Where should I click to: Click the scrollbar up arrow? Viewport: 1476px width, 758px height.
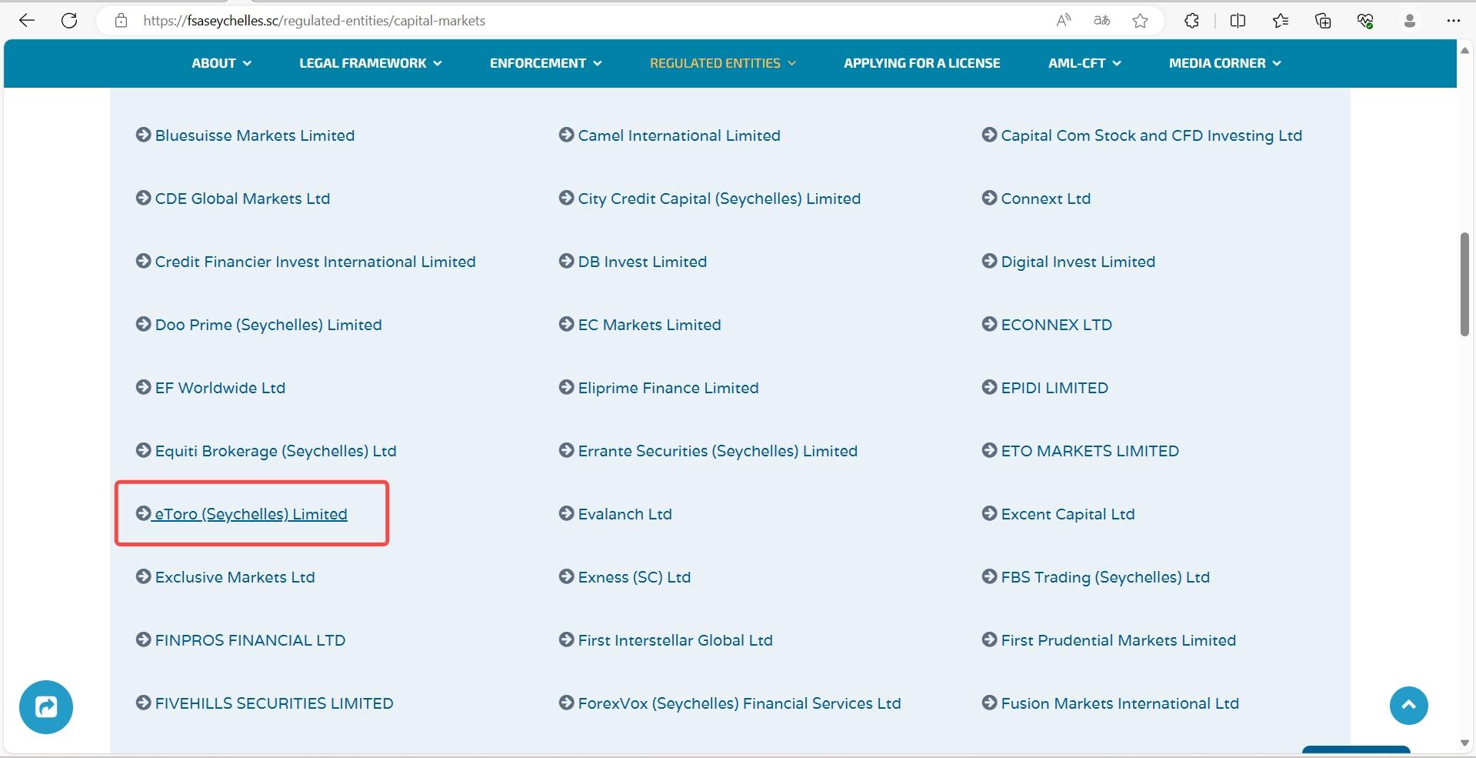click(1464, 50)
